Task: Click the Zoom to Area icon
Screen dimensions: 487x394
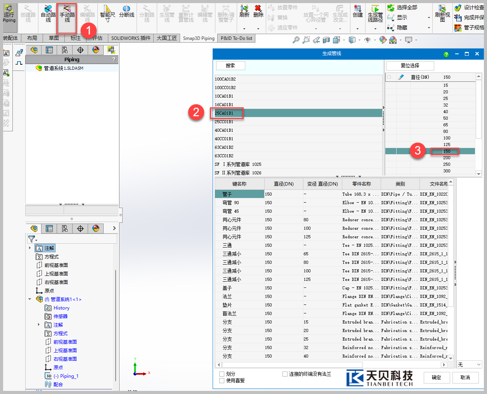Action: pos(306,40)
